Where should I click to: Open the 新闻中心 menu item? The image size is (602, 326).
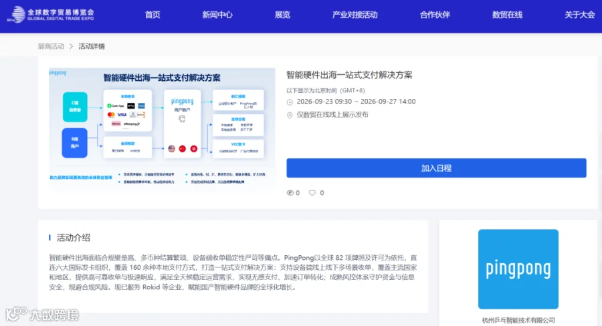[217, 15]
